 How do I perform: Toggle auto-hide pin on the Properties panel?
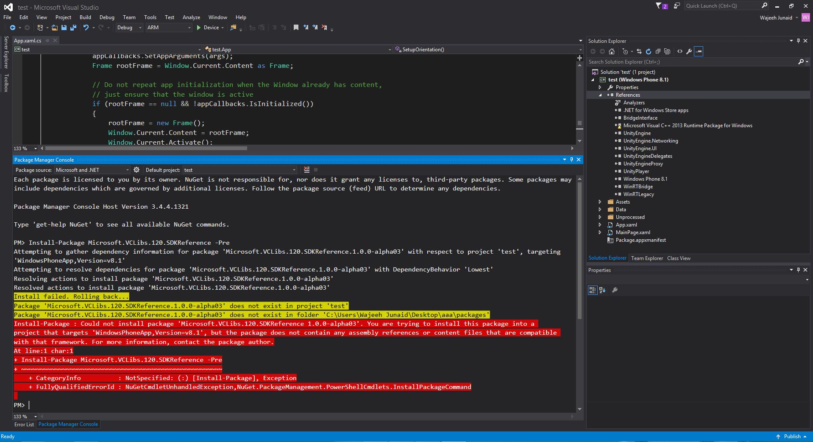coord(798,270)
